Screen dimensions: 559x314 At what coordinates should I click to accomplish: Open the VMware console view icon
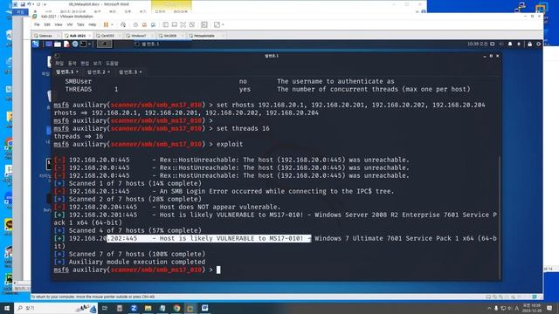tap(204, 24)
